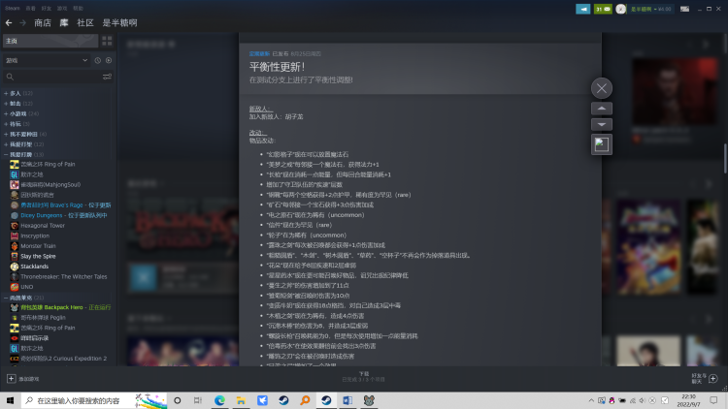Open 下载 downloads status at bottom
This screenshot has width=728, height=409.
click(x=364, y=377)
